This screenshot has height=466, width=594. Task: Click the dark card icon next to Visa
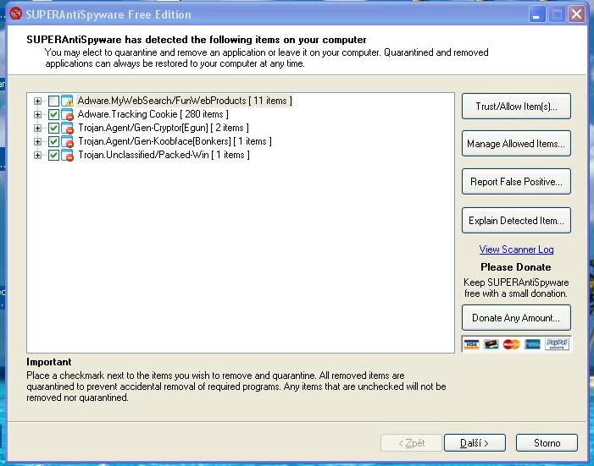491,344
